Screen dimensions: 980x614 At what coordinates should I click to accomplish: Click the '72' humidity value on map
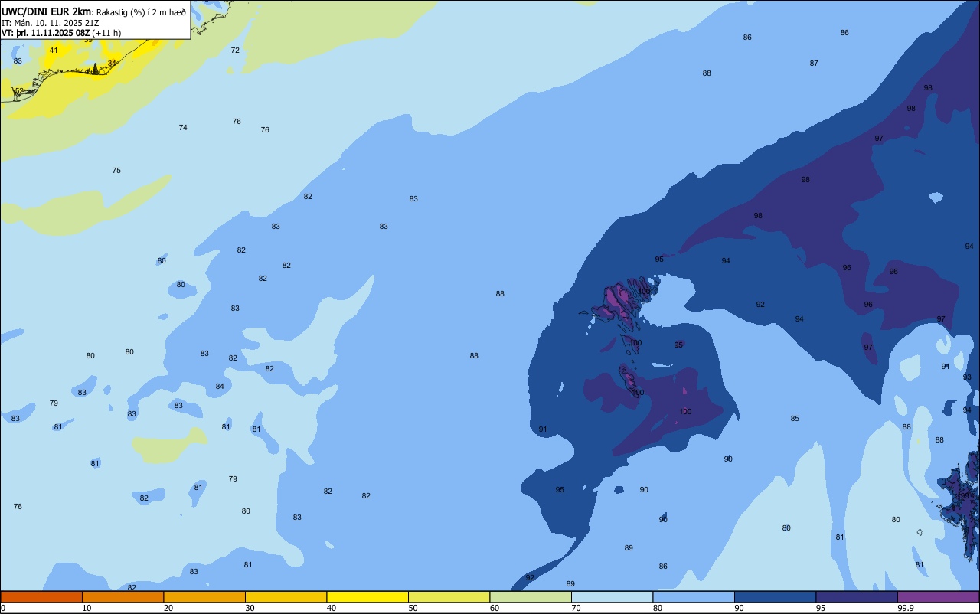click(235, 51)
